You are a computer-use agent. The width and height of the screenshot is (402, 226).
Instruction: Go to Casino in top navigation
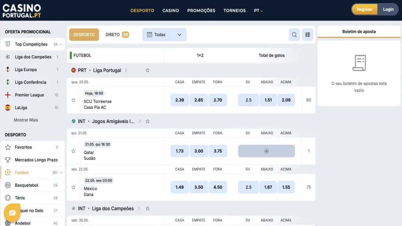point(170,11)
